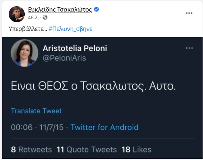Click Ευκλείδης Τσακαλώτος profile picture
Screen dimensions: 203x160
(x=17, y=13)
